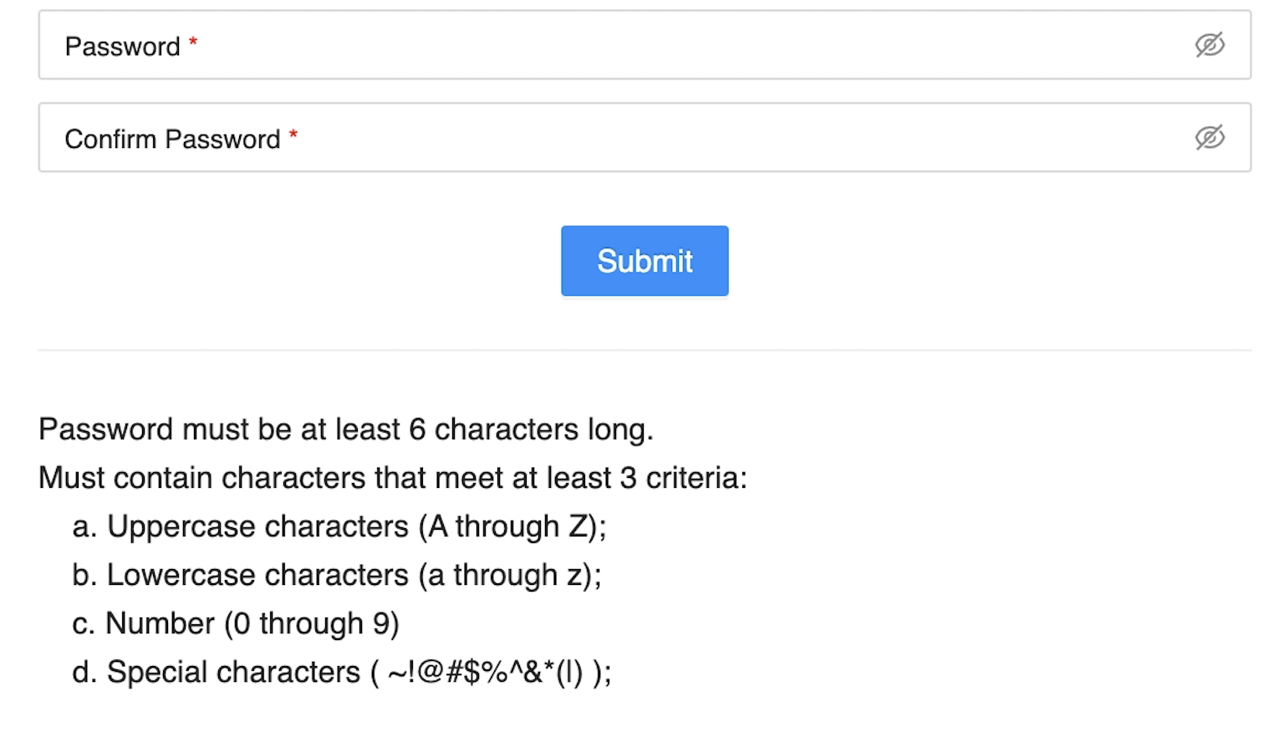Click criterion b. Lowercase characters

[337, 575]
